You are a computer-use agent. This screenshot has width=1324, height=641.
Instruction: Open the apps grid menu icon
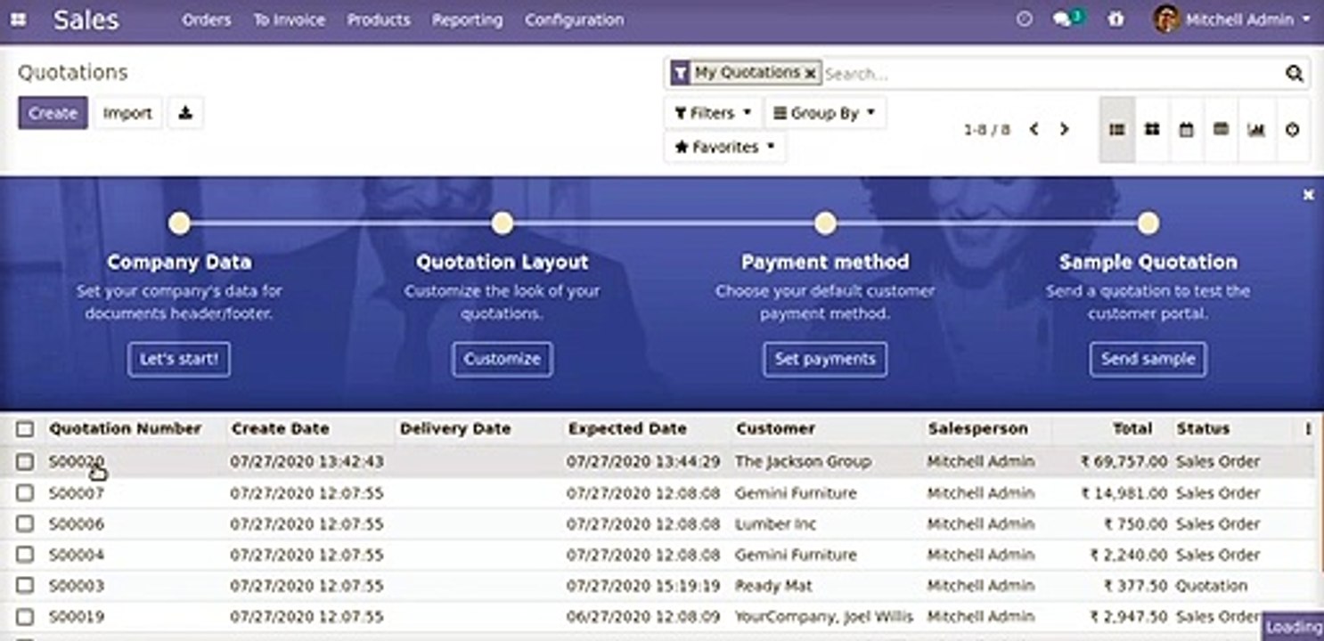tap(17, 20)
